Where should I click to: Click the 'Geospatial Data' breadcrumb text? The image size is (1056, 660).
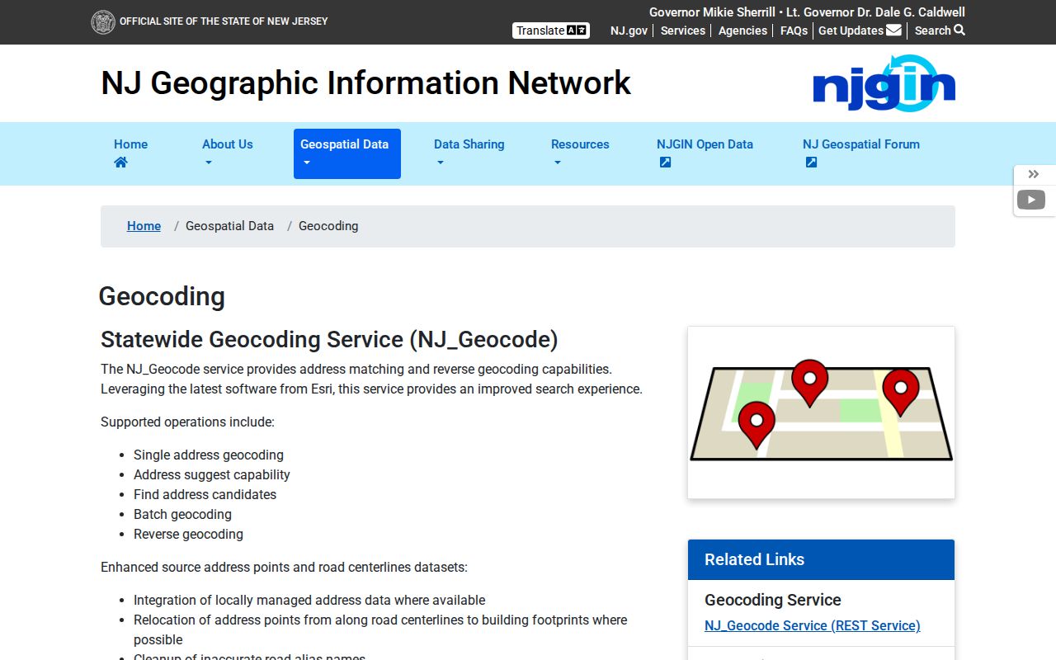click(229, 226)
